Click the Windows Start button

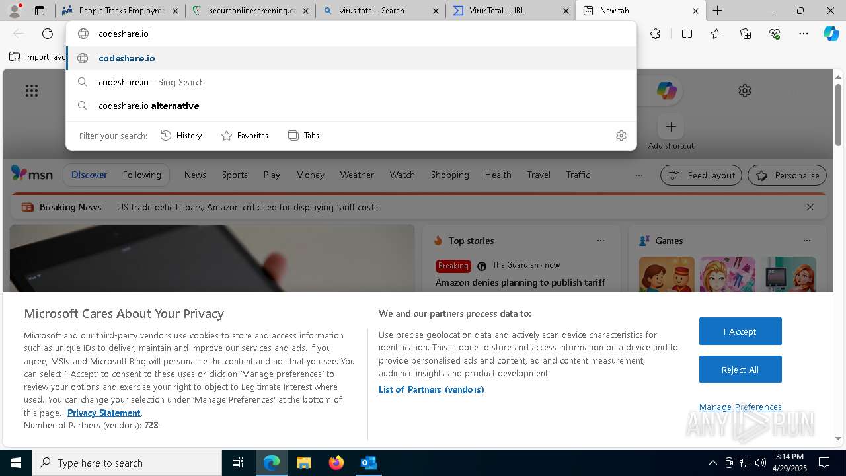click(x=16, y=463)
